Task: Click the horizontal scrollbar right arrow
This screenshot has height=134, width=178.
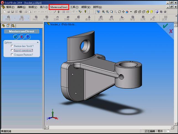Action: 172,127
